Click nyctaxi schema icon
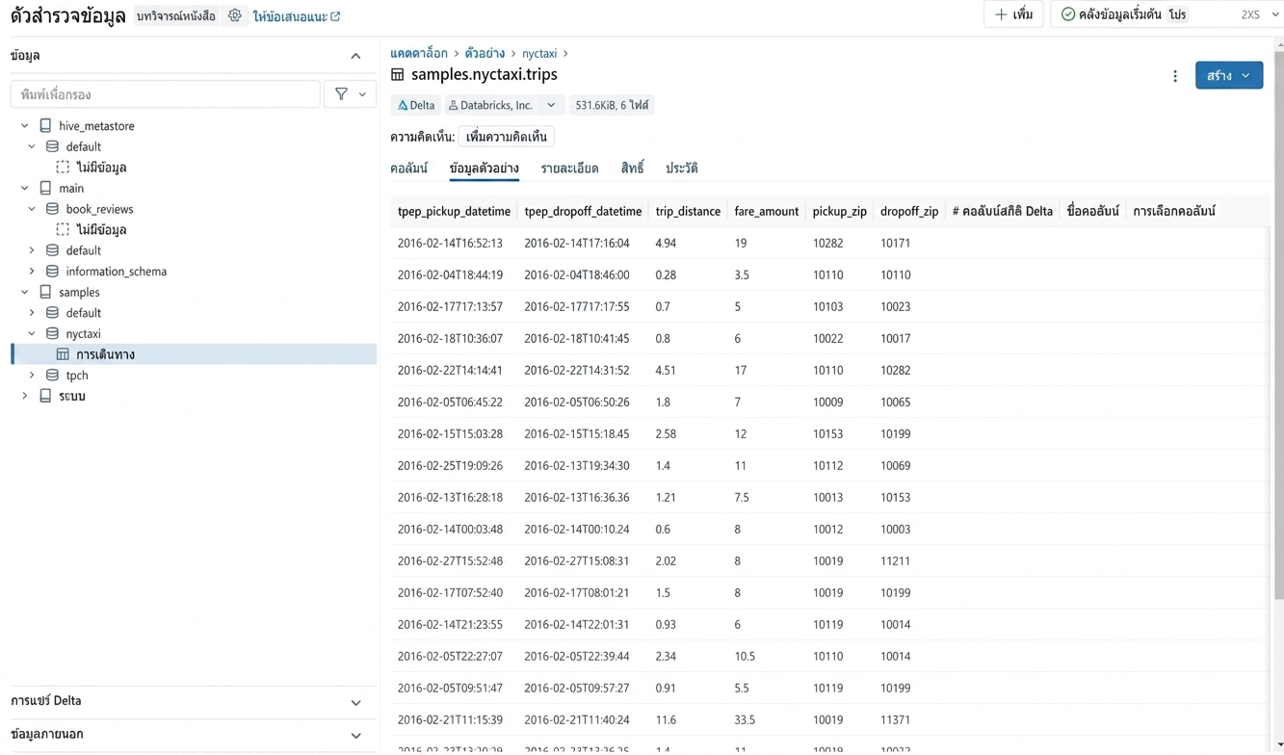 point(52,334)
